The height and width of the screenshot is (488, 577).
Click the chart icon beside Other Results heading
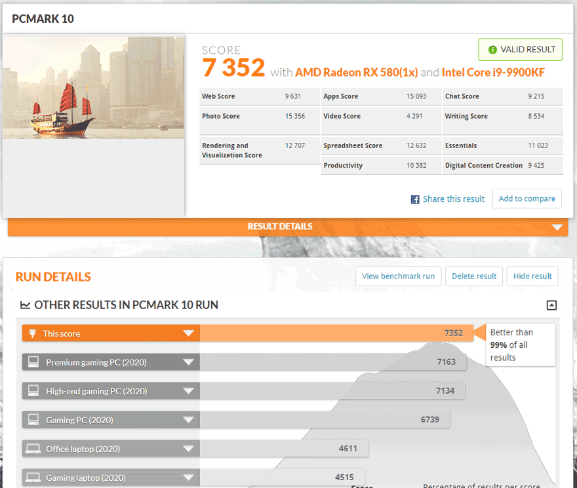(25, 305)
